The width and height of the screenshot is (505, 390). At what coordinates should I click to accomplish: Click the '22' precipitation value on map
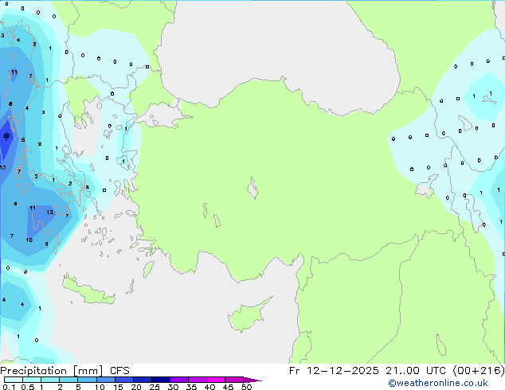tap(6, 136)
